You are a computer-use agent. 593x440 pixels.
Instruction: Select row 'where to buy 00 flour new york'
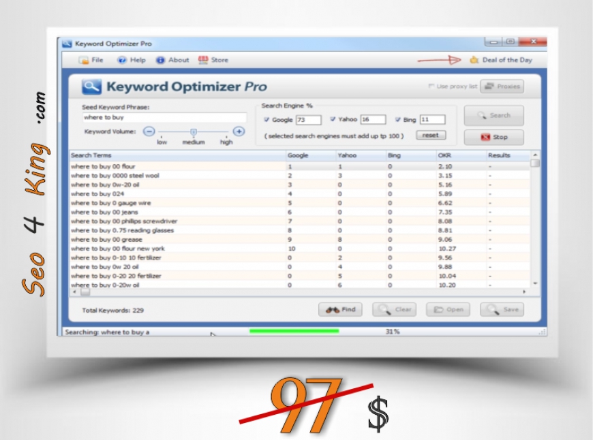299,249
